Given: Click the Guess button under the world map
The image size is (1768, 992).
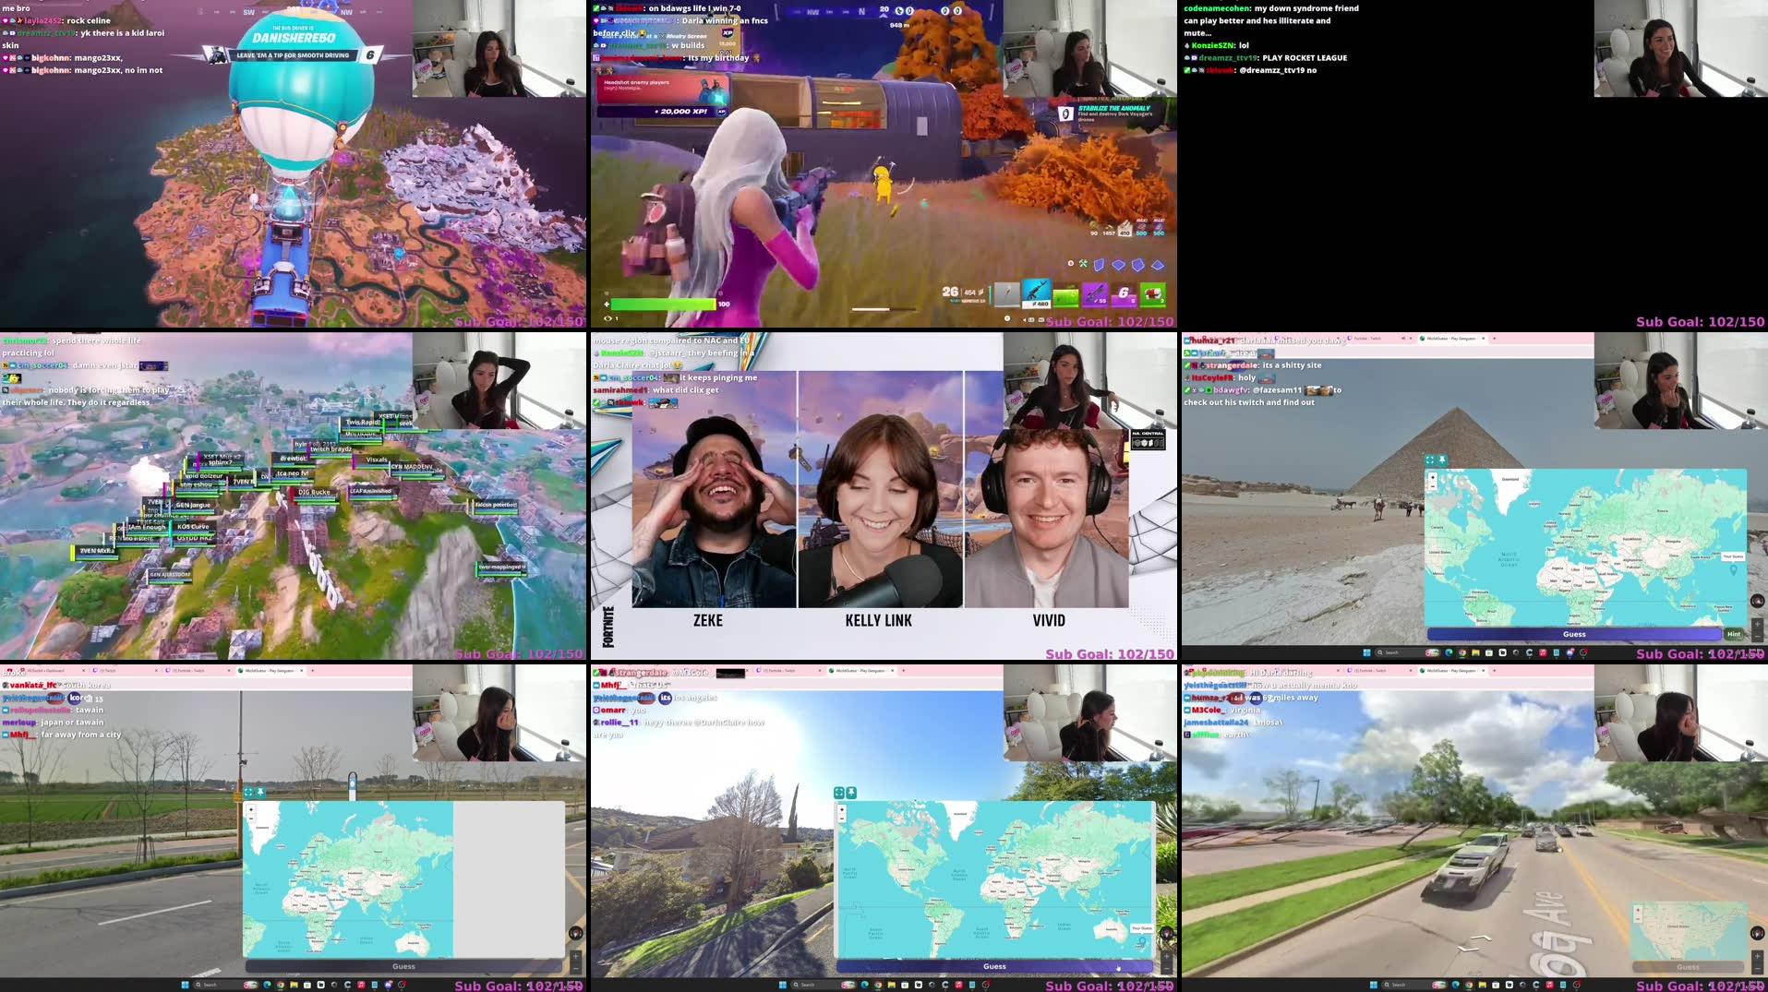Looking at the screenshot, I should (x=1574, y=634).
